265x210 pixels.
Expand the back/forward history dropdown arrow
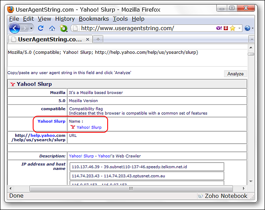(x=31, y=28)
